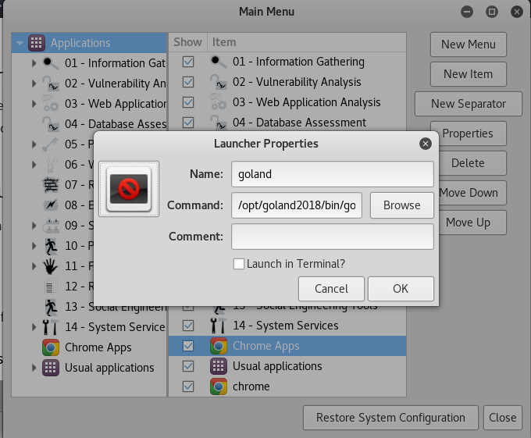Uncheck Show for 14 - System Services

pos(188,326)
